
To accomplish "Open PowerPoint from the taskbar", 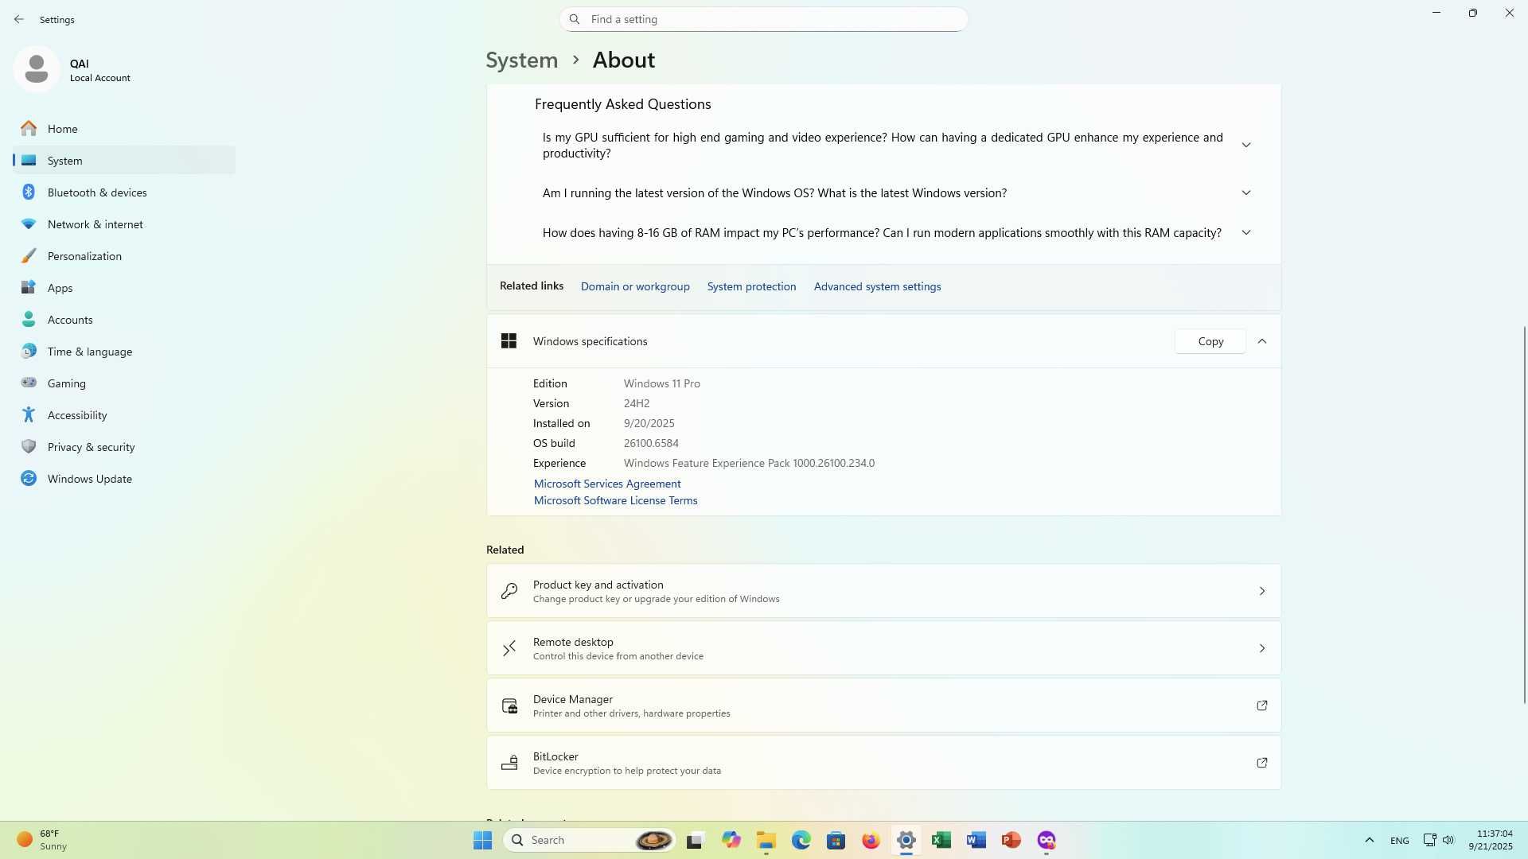I will [1011, 840].
